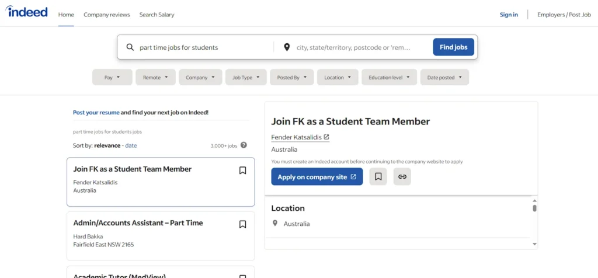598x278 pixels.
Task: Save the Join FK job card with its bookmark
Action: [242, 171]
